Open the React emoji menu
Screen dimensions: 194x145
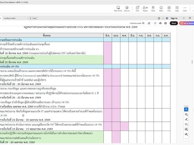(161, 8)
